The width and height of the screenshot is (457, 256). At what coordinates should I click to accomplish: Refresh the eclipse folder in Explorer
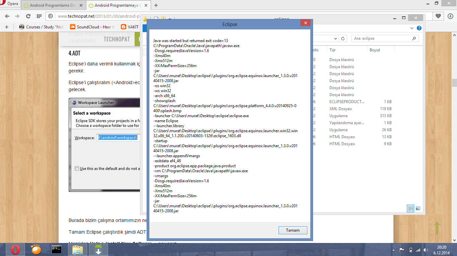tap(343, 39)
